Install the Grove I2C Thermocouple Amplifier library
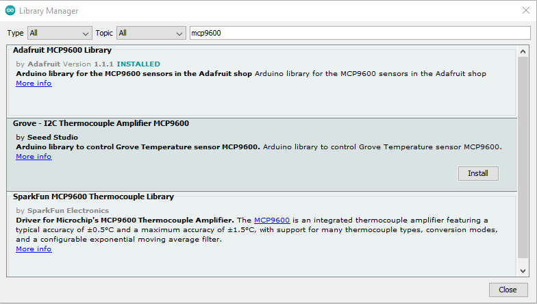The width and height of the screenshot is (537, 304). pyautogui.click(x=478, y=173)
